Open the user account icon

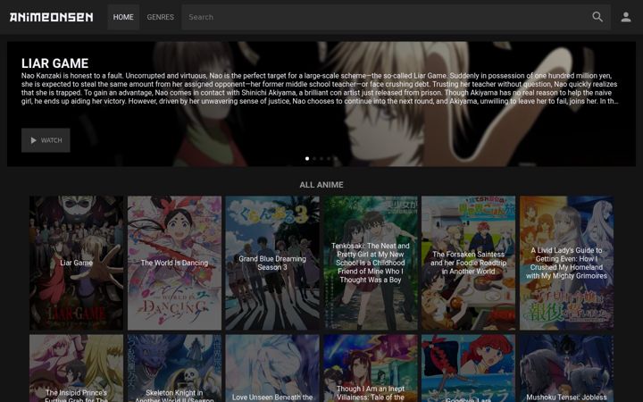[626, 17]
